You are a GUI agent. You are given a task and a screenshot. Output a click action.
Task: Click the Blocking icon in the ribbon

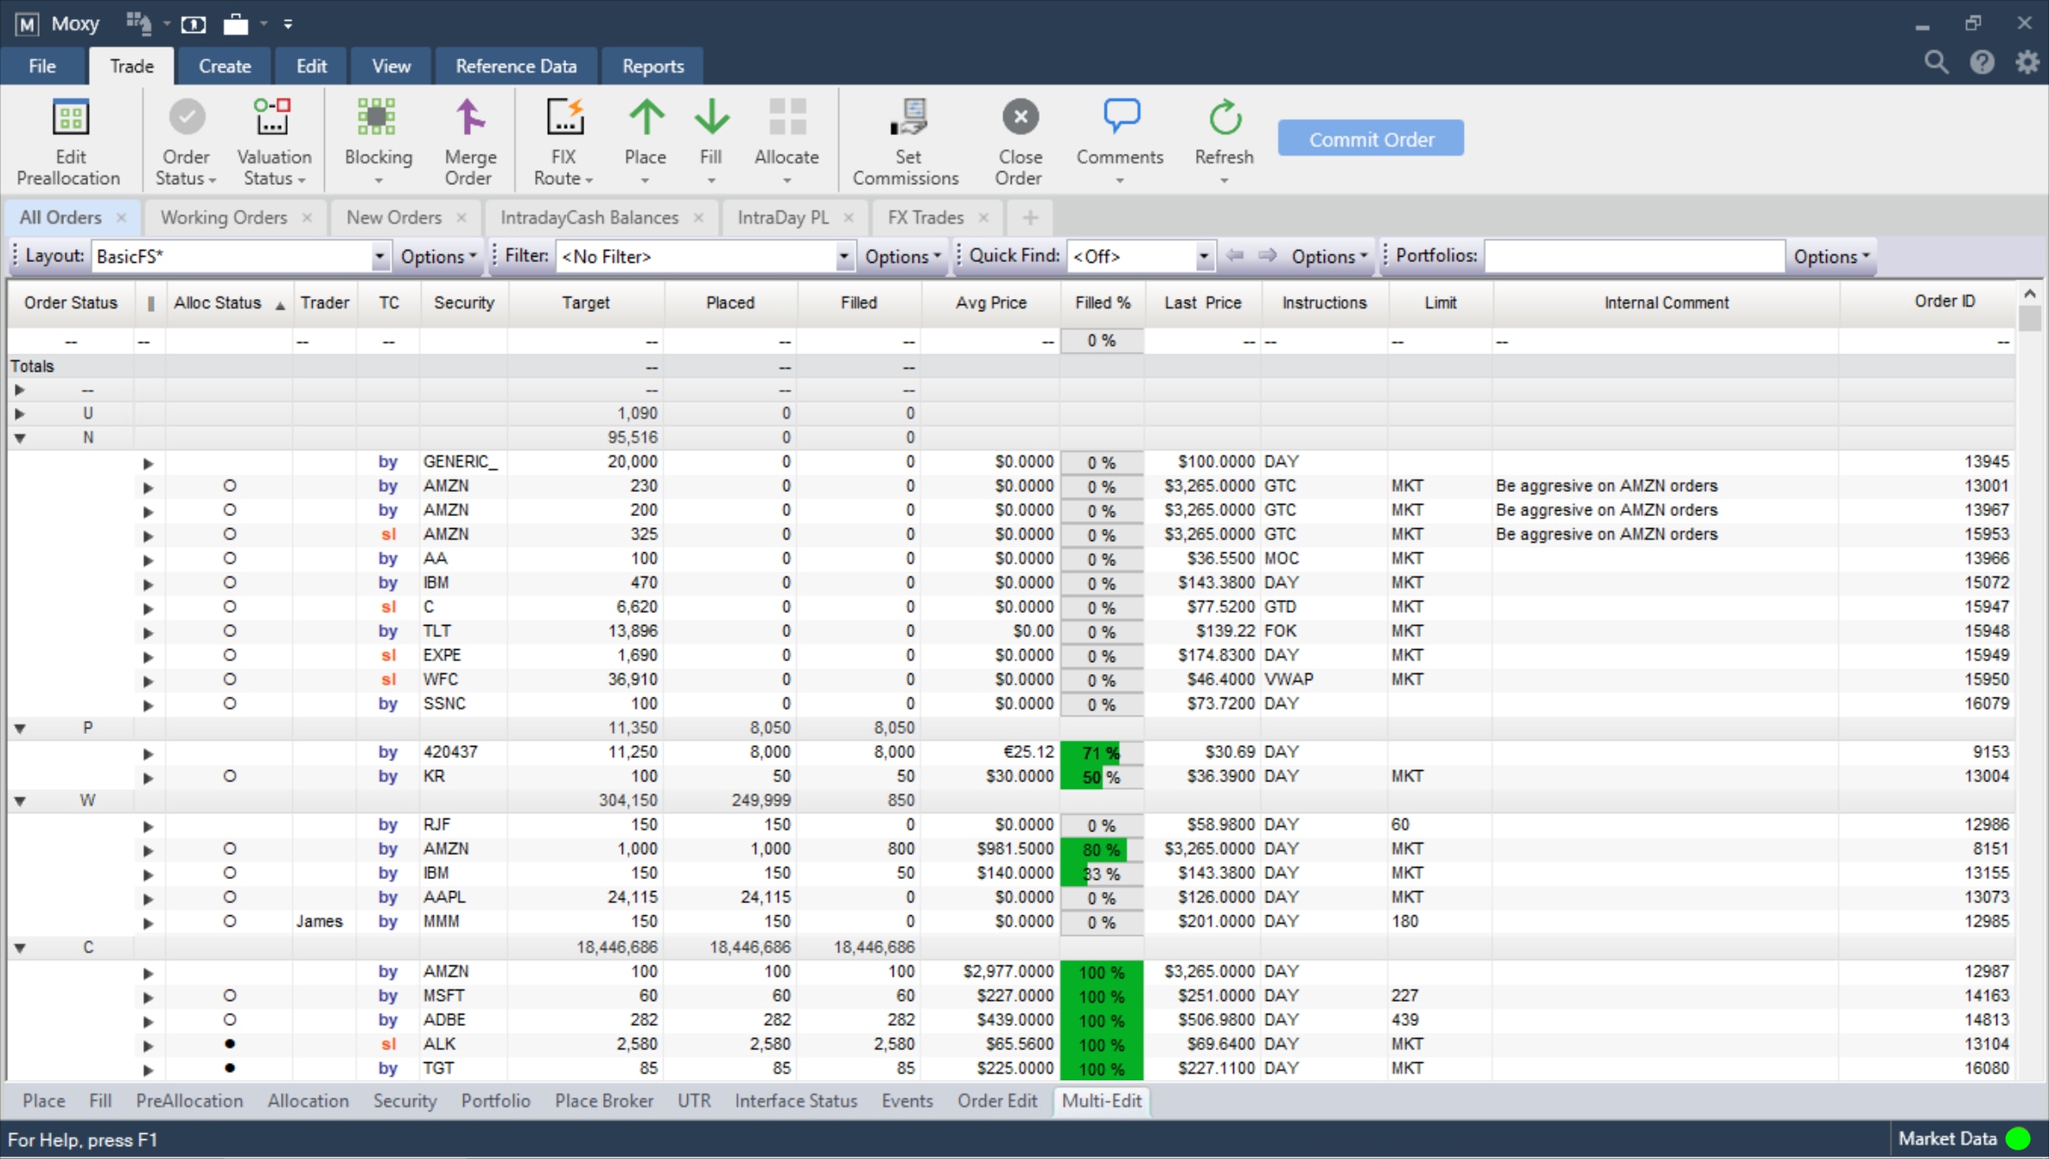coord(377,118)
